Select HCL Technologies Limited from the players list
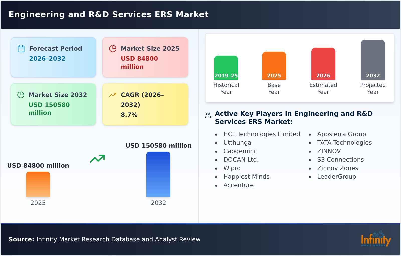Image resolution: width=401 pixels, height=256 pixels. (262, 134)
